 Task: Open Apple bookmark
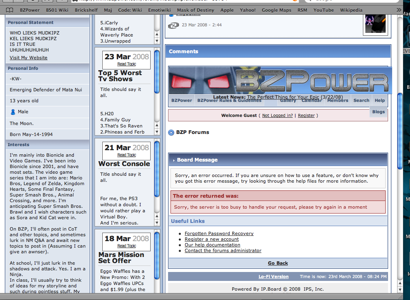[x=227, y=10]
